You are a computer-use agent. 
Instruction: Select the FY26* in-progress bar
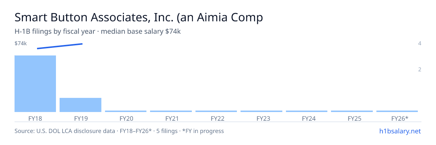(x=397, y=111)
